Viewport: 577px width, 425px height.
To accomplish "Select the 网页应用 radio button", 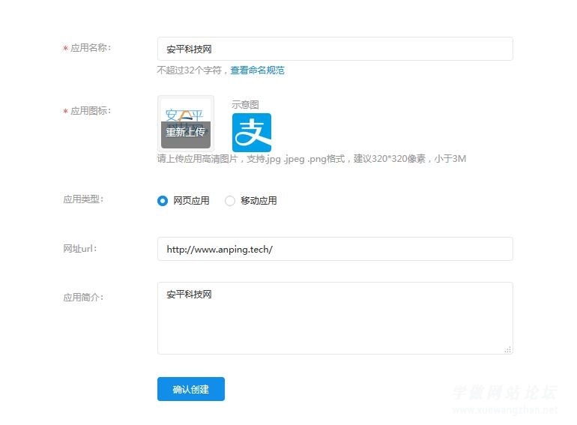I will [x=163, y=201].
